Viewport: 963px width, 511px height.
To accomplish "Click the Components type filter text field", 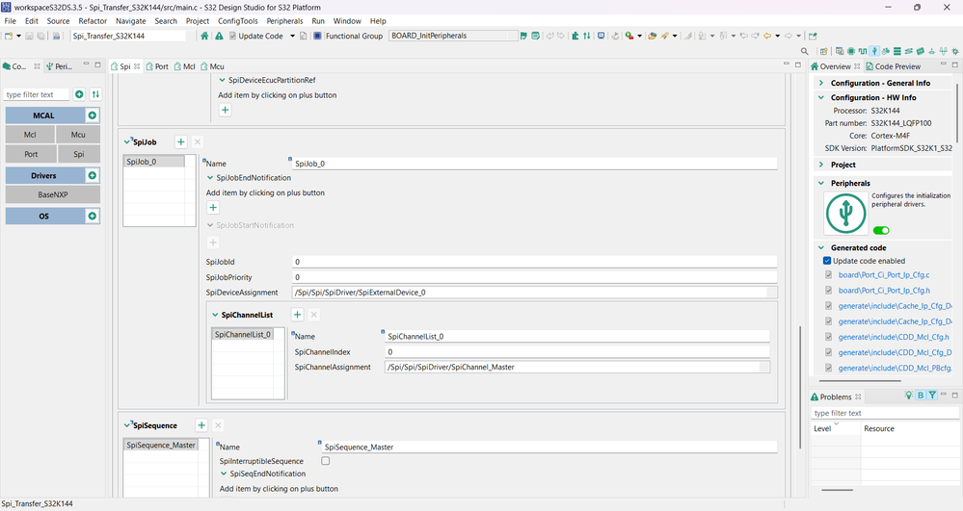I will click(x=37, y=94).
